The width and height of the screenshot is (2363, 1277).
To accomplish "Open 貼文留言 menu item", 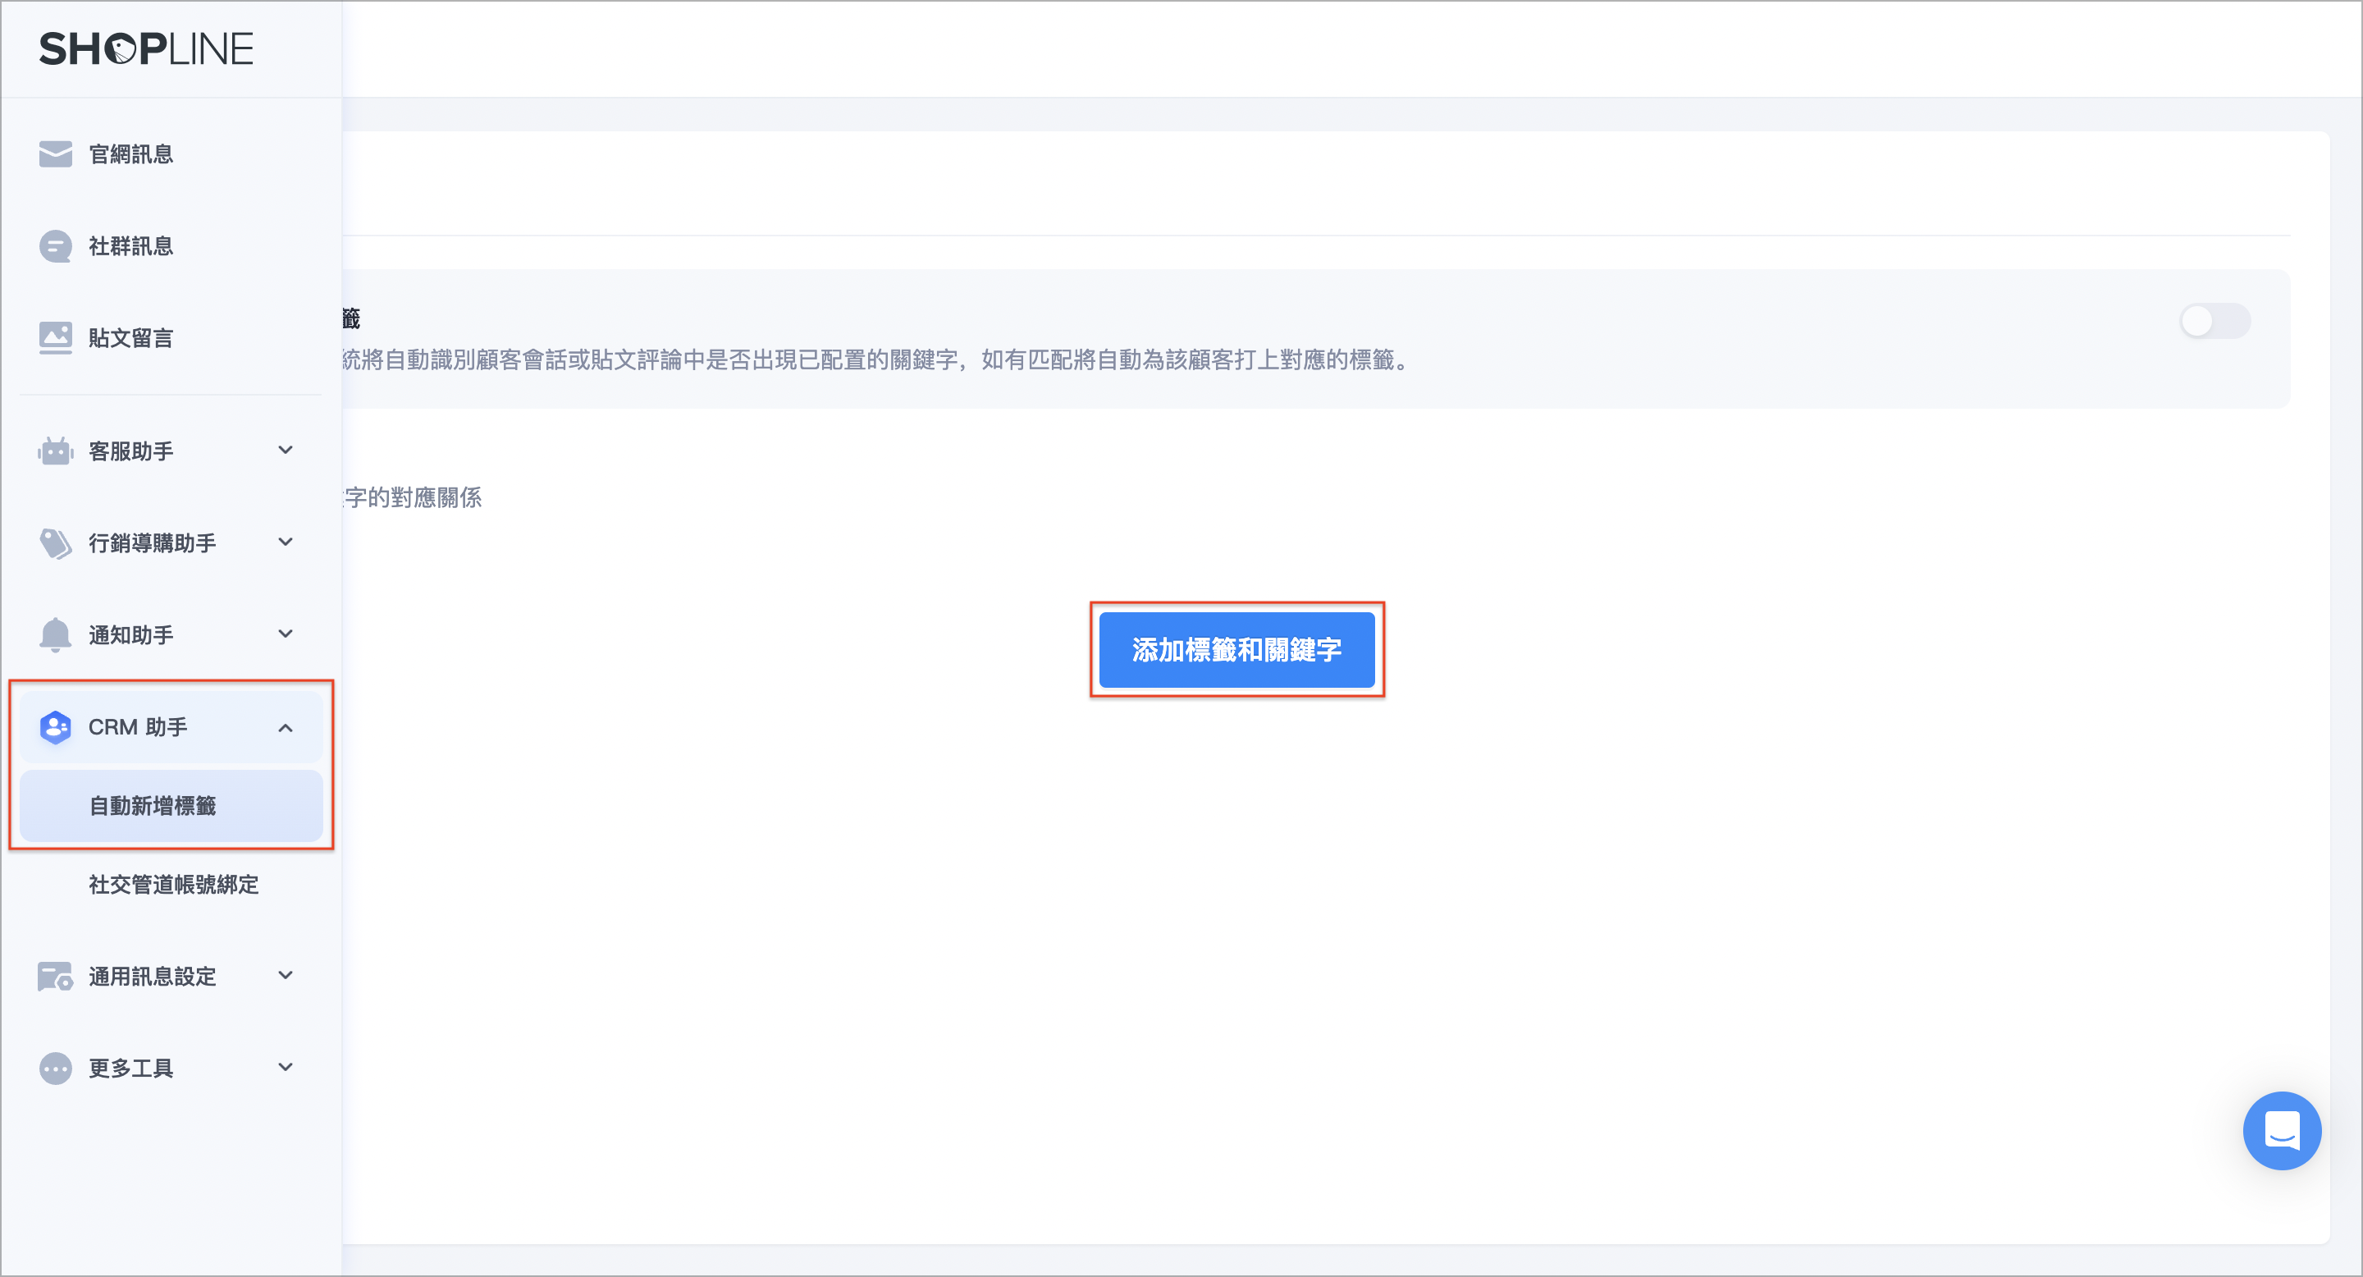I will (171, 337).
